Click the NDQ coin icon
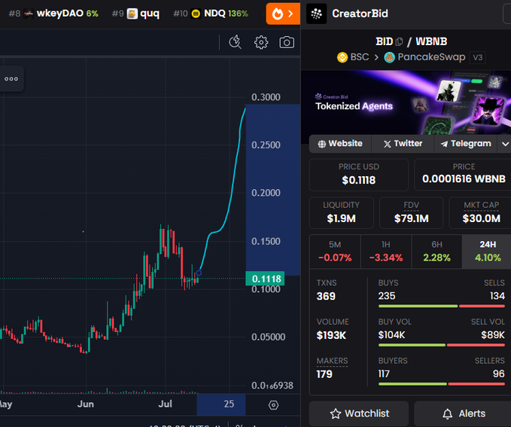Image resolution: width=511 pixels, height=427 pixels. 196,14
